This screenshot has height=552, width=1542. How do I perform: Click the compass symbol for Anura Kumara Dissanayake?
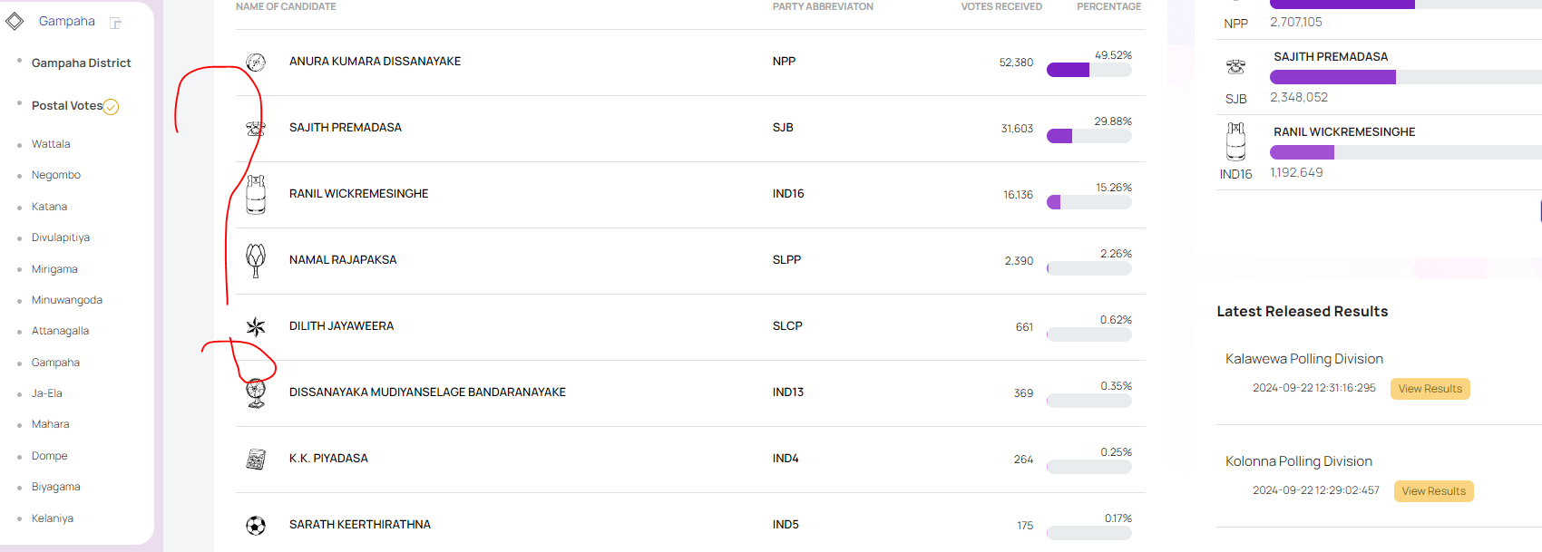point(256,62)
